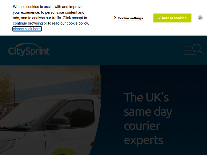Click the CitySprint logo
Viewport: 207px width, 155px height.
click(x=29, y=50)
